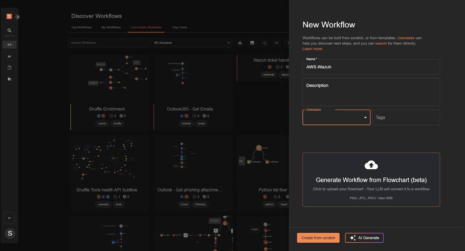465x251 pixels.
Task: Open Outlook - Get phishing attachments workflow title
Action: pyautogui.click(x=190, y=190)
